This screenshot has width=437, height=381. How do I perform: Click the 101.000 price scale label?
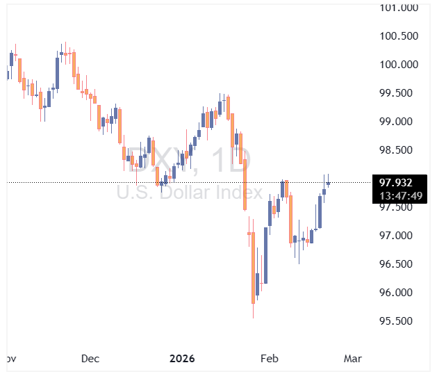pos(399,8)
